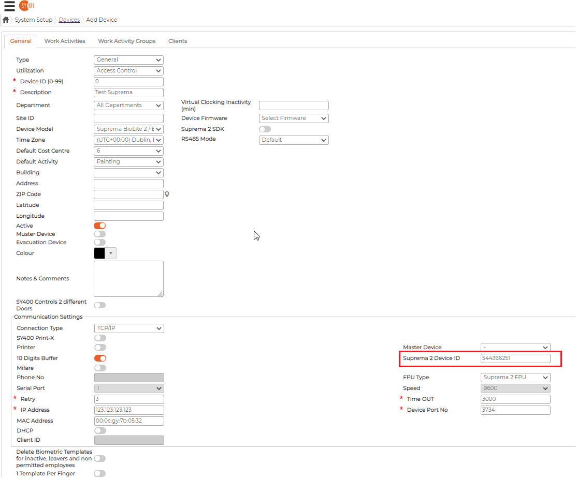Switch to the Work Activities tab
This screenshot has width=577, height=480.
coord(65,41)
